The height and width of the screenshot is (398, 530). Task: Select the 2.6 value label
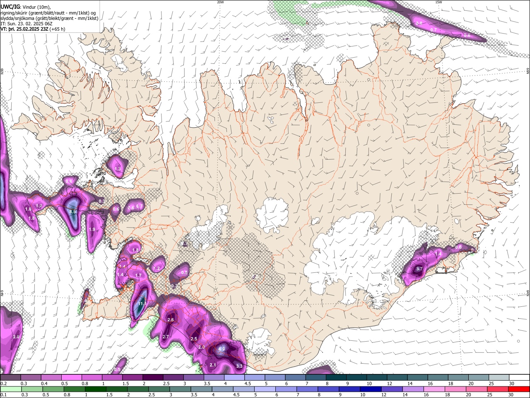click(171, 320)
